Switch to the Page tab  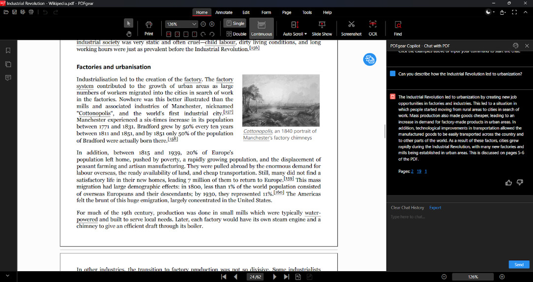[287, 12]
